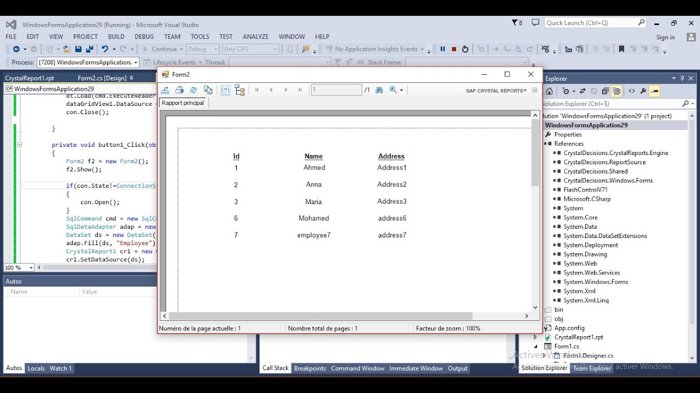Click Collapse All in Solution Explorer
Screen dimensions: 700x393
coord(605,91)
